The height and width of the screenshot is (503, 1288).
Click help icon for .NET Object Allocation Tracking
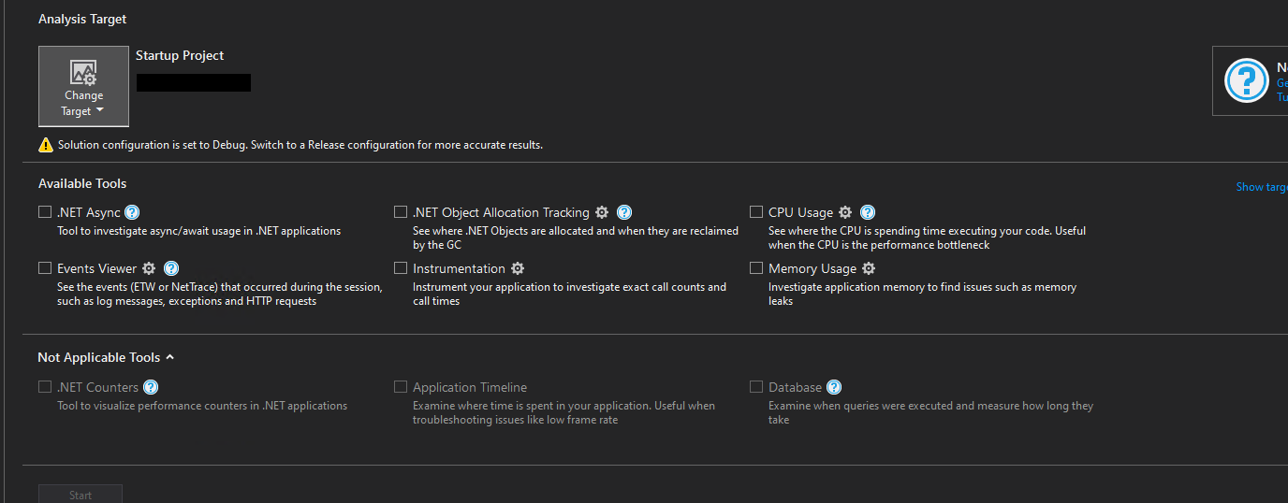pyautogui.click(x=624, y=212)
